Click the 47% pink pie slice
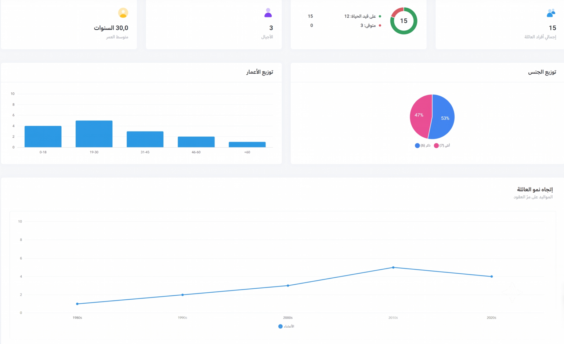564x344 pixels. click(x=420, y=115)
